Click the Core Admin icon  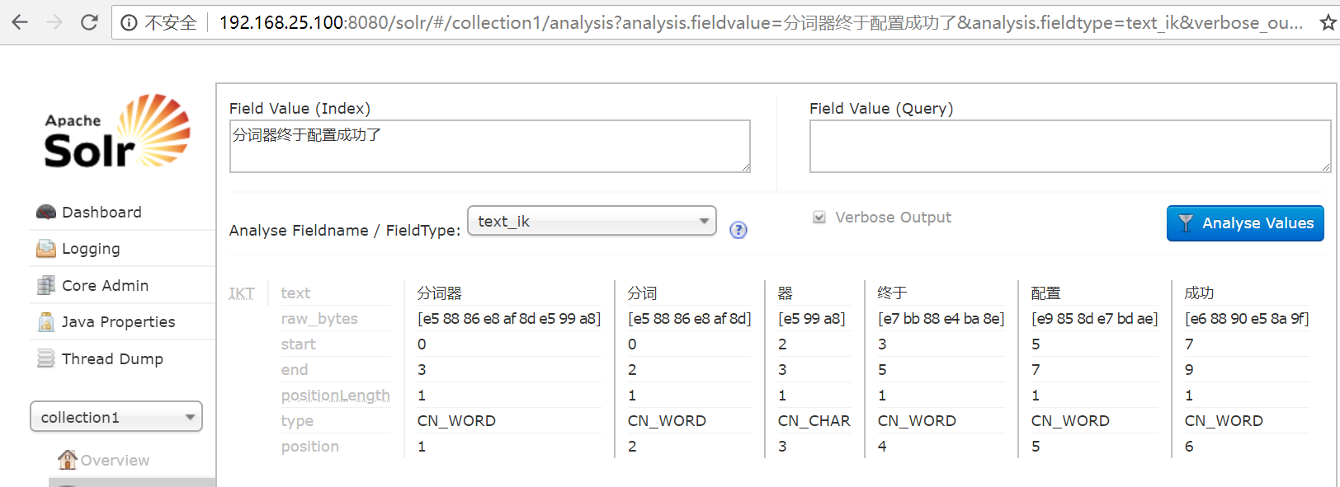pos(46,285)
